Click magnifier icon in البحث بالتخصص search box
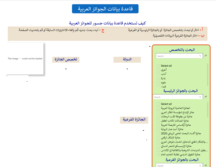The image size is (216, 167). pyautogui.click(x=200, y=56)
